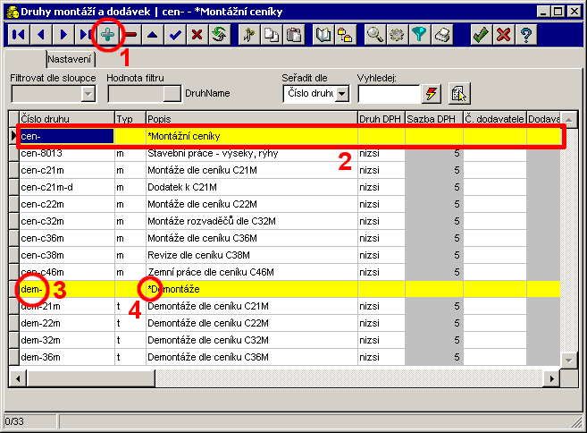Click the Popis column header

[250, 118]
